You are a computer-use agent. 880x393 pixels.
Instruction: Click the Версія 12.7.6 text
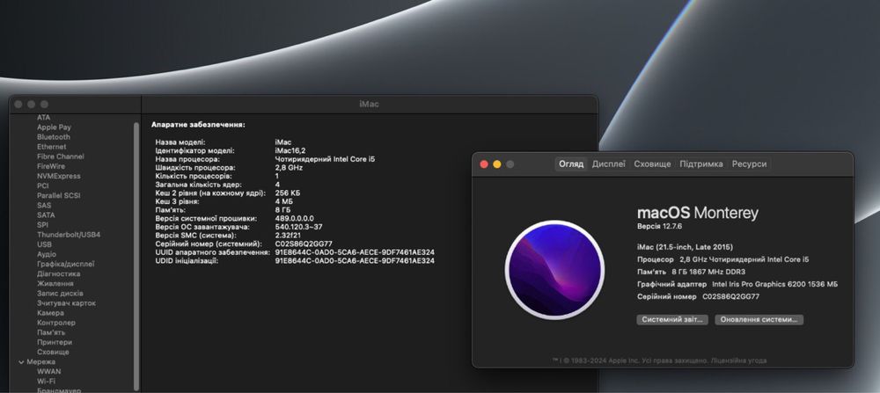659,227
